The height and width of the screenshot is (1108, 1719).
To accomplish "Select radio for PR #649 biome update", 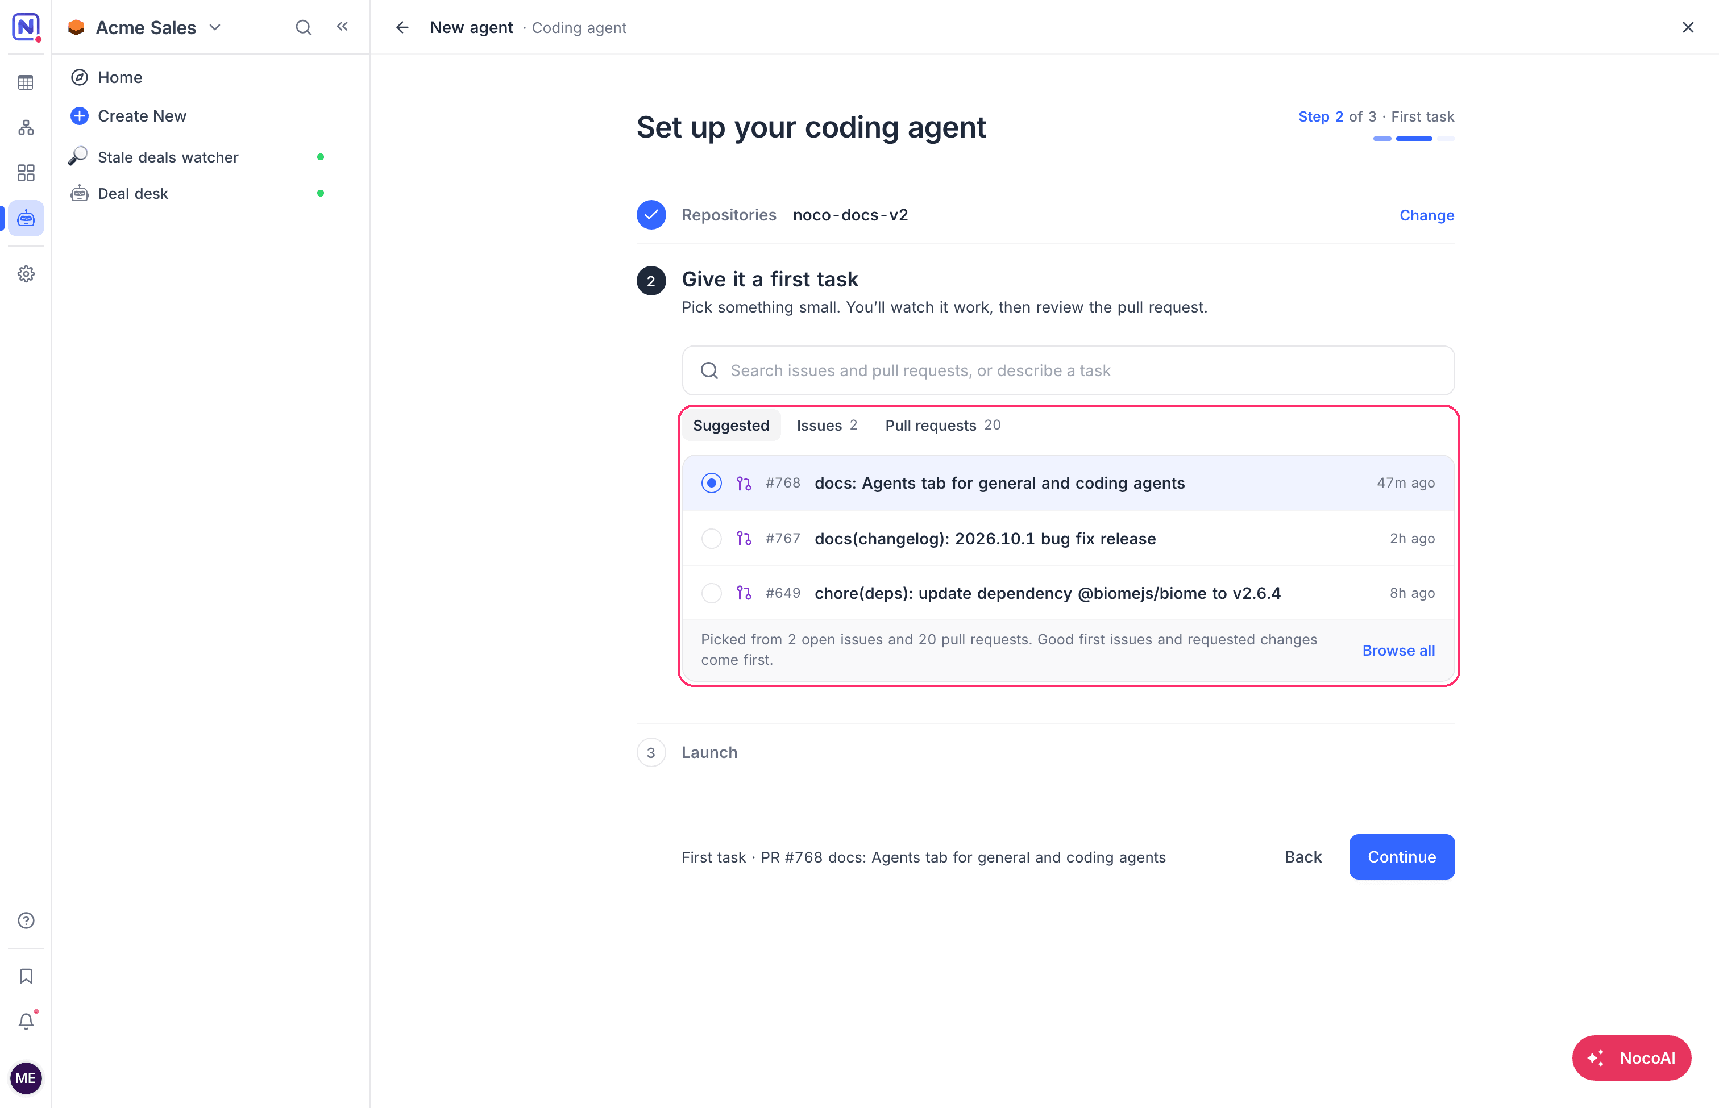I will click(x=711, y=593).
